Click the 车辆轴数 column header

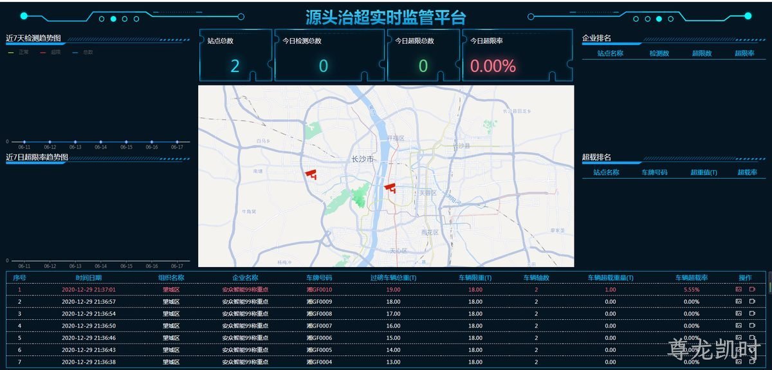536,278
